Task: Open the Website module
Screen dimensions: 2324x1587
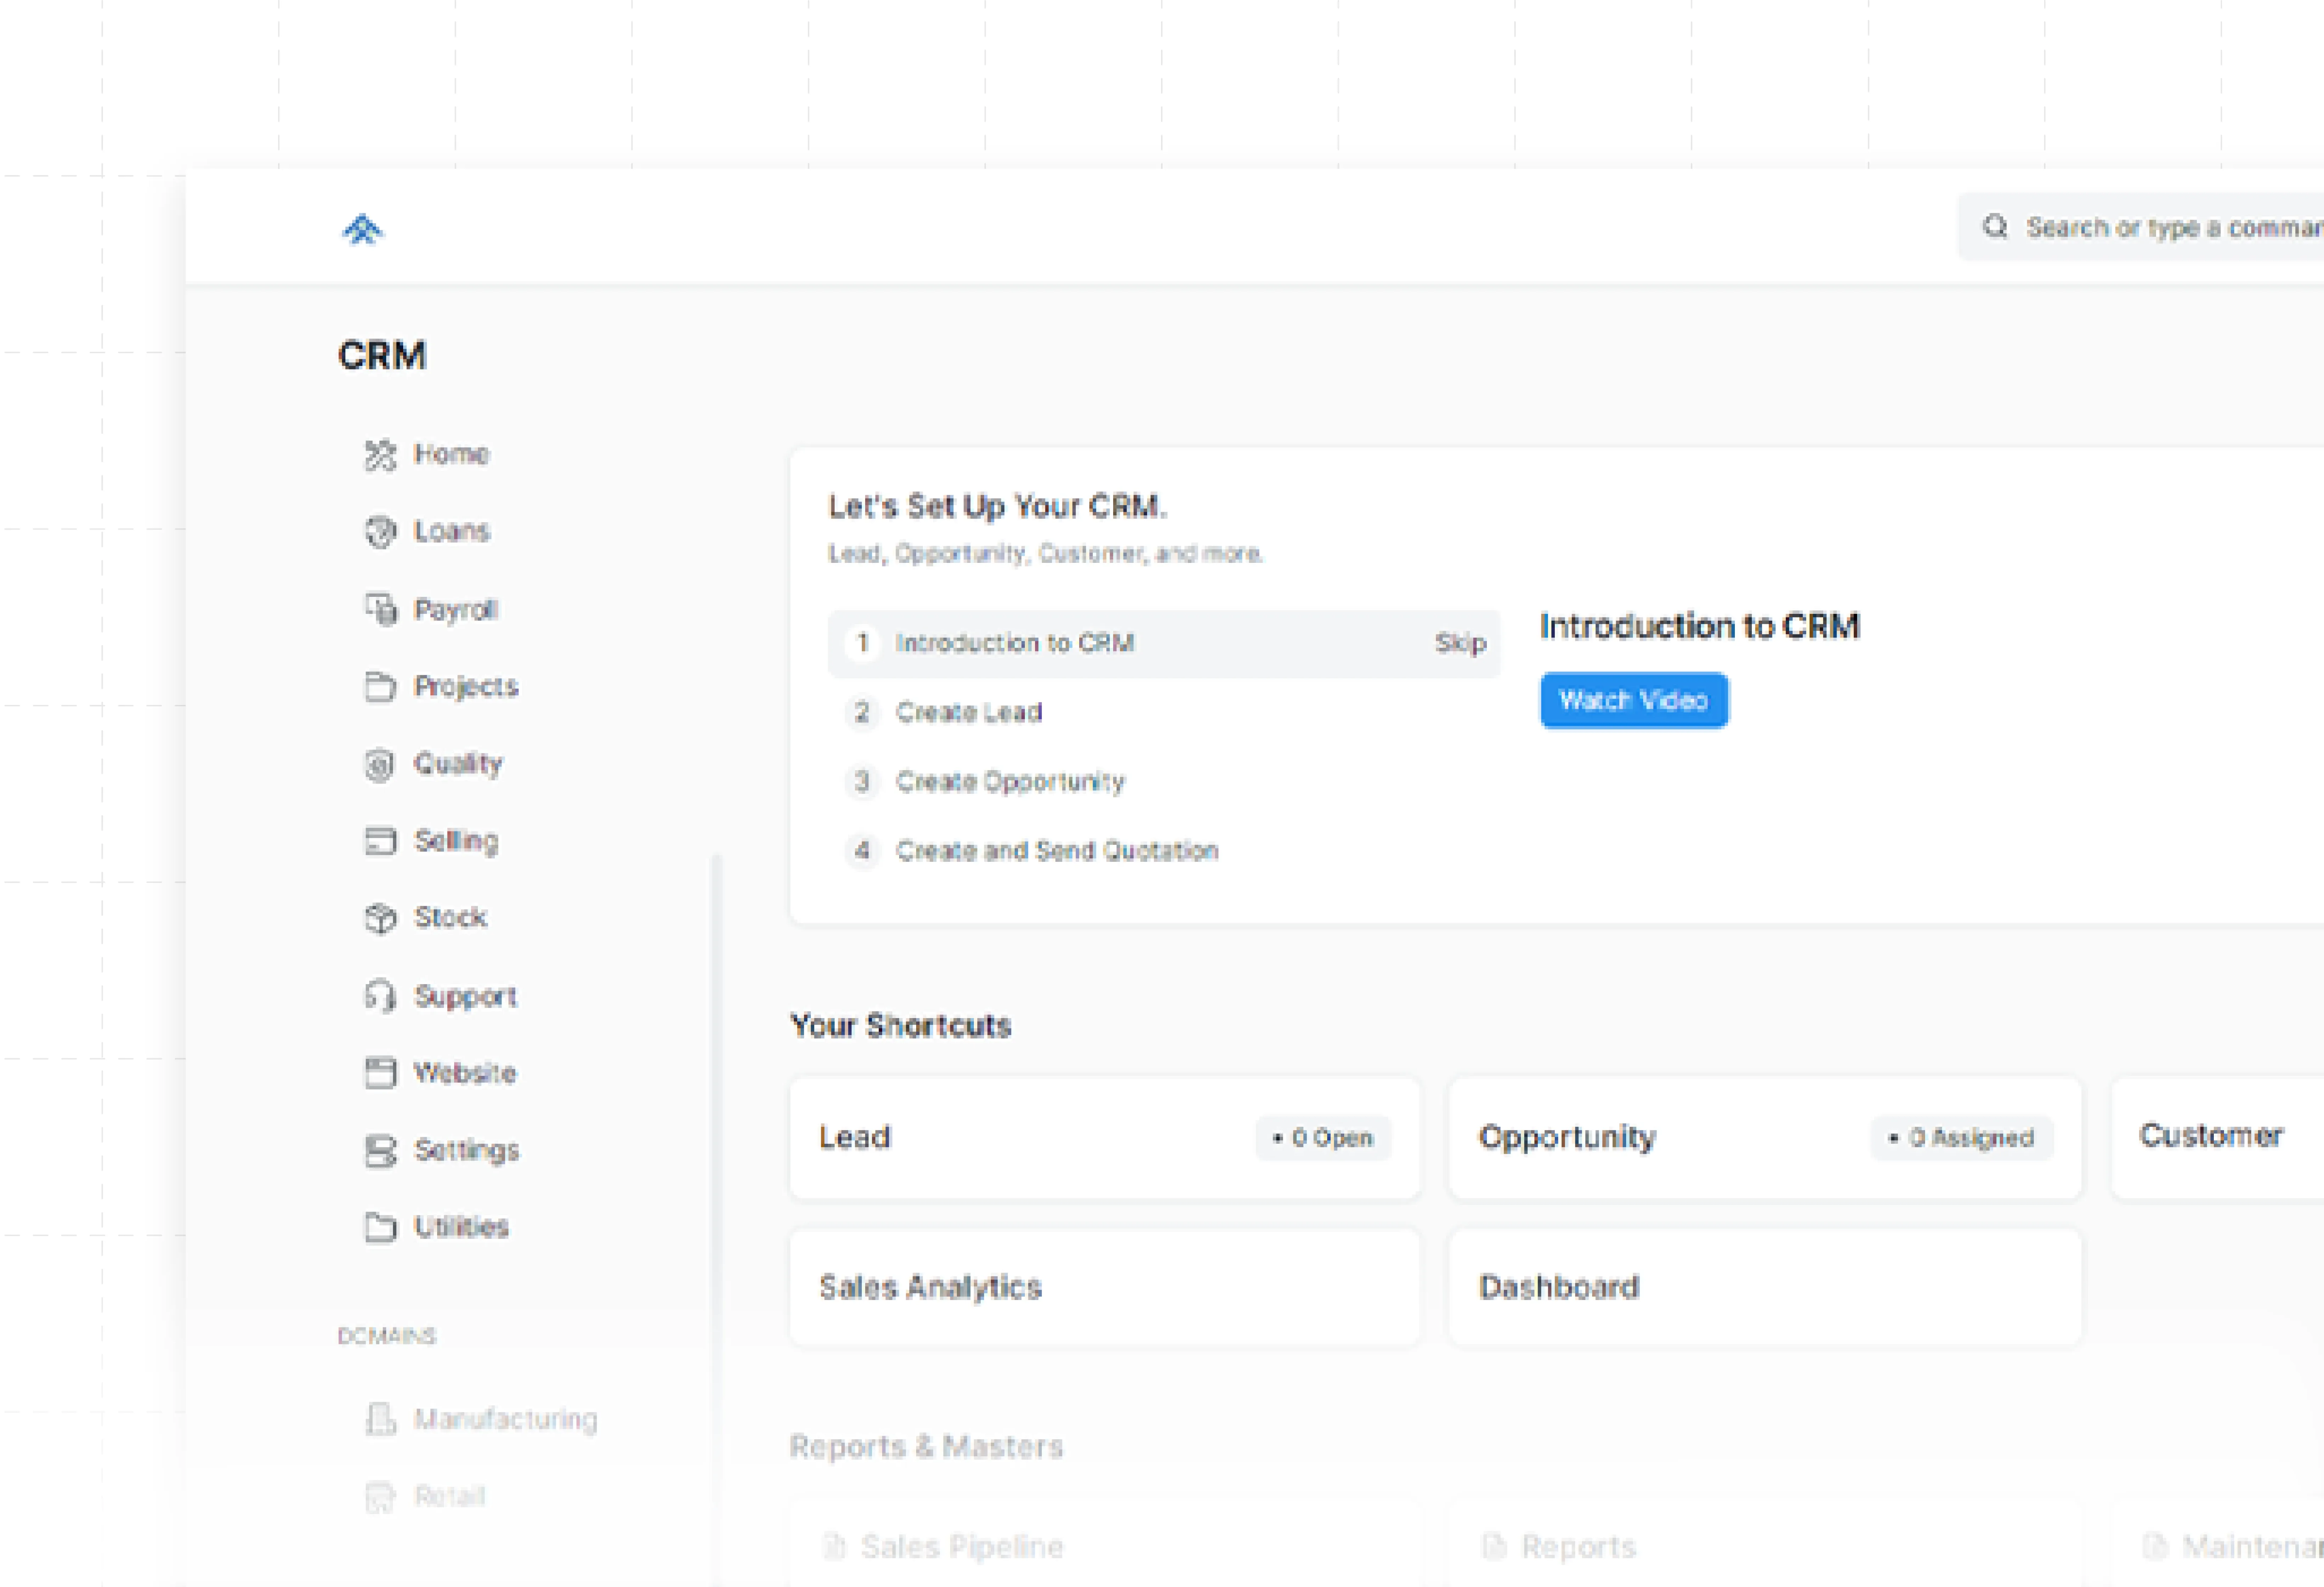Action: click(x=465, y=1073)
